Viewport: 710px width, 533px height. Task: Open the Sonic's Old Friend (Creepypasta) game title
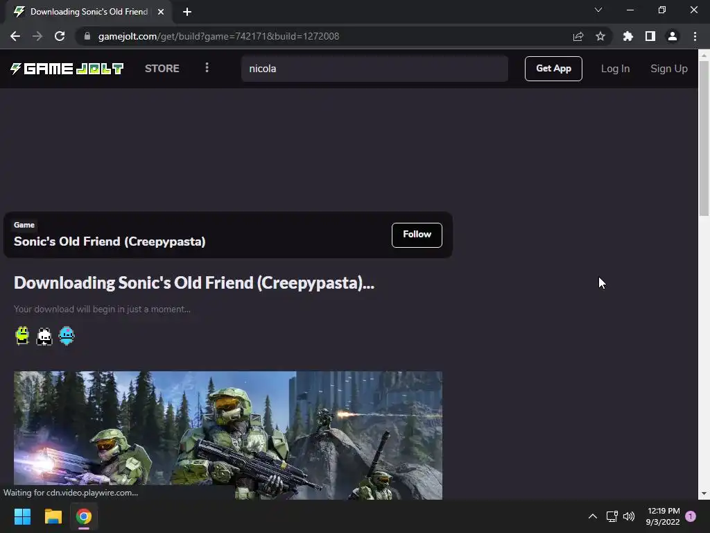(110, 242)
